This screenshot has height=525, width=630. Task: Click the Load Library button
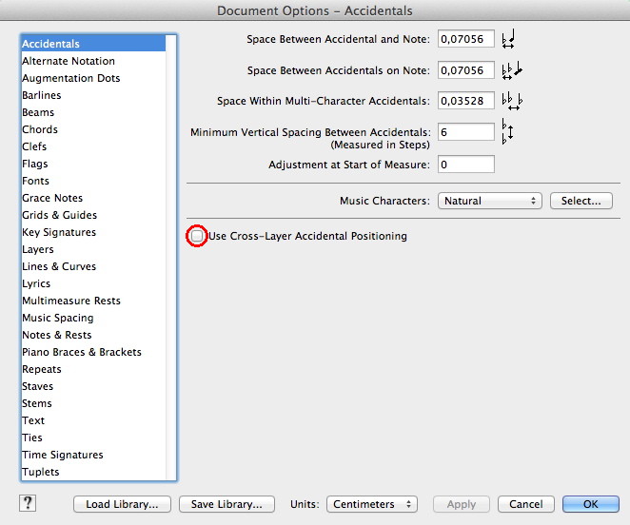pyautogui.click(x=123, y=504)
